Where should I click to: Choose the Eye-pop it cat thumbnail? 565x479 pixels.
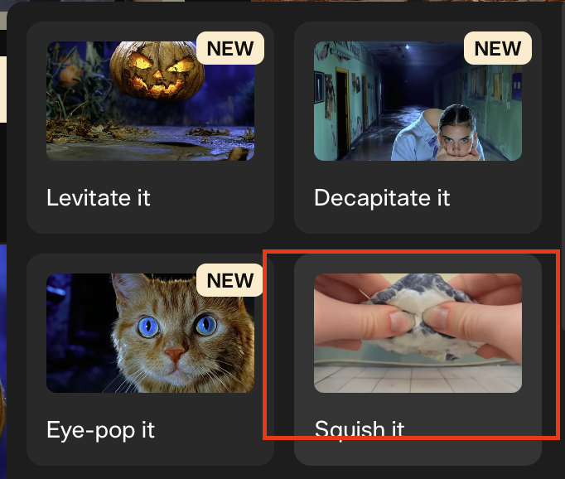click(150, 333)
